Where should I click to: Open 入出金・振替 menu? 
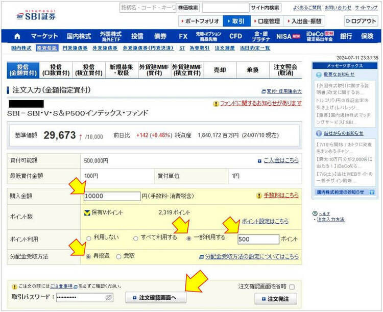(x=304, y=21)
